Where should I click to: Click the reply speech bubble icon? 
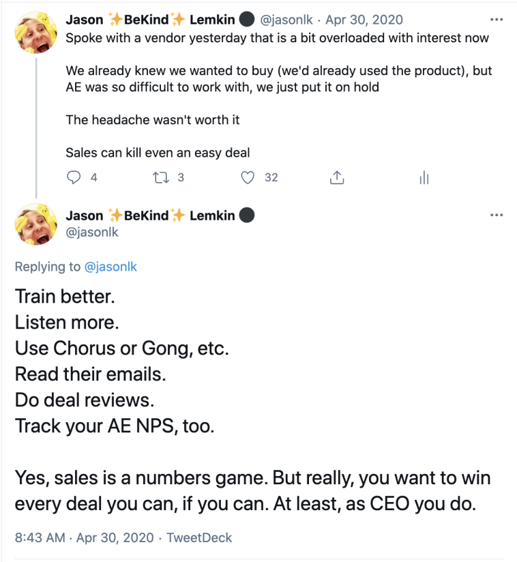coord(74,177)
